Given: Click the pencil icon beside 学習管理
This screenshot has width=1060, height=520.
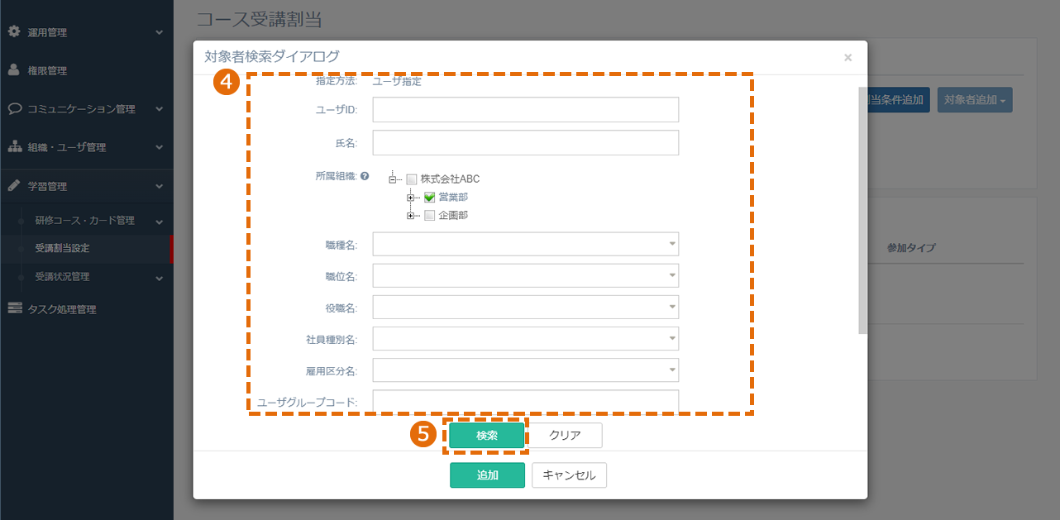Looking at the screenshot, I should point(14,186).
